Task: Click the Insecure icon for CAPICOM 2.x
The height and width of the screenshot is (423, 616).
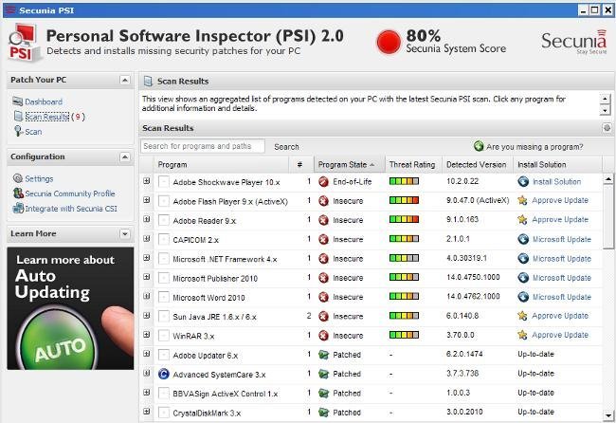Action: (324, 239)
